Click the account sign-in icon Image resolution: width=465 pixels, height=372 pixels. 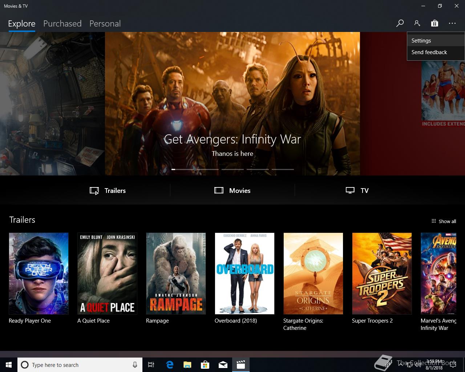pos(417,23)
